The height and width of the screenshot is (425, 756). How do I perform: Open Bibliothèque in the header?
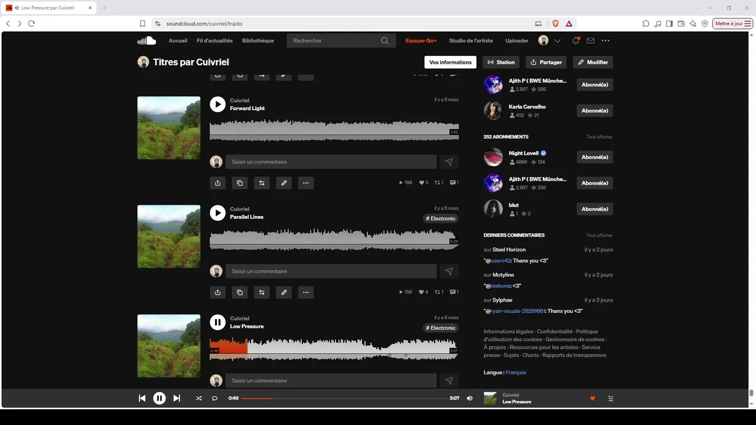coord(258,41)
